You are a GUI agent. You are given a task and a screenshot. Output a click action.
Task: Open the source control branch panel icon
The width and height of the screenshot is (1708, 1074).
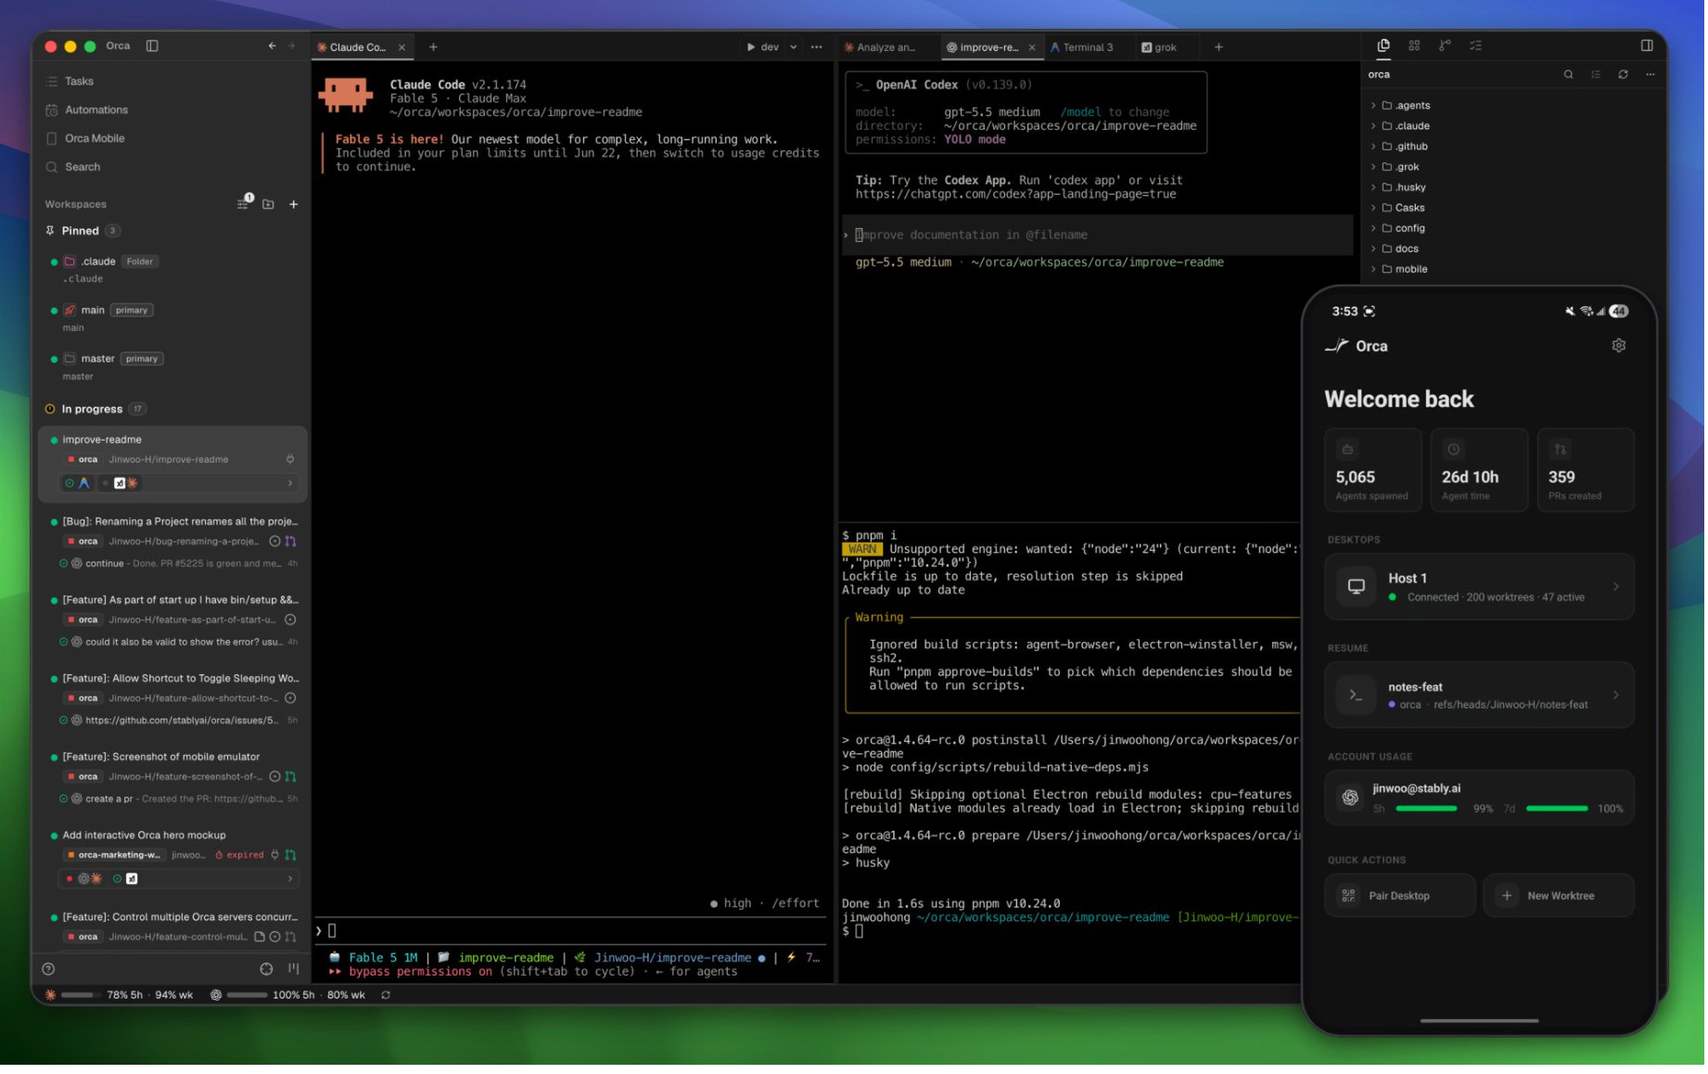point(1447,45)
